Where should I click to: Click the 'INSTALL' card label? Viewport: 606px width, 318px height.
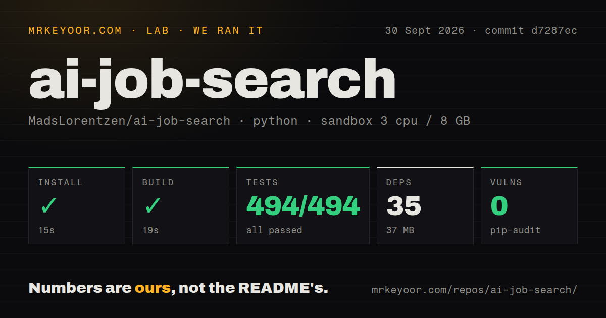point(61,183)
